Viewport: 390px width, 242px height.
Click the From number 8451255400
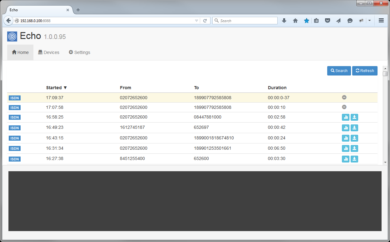click(132, 158)
